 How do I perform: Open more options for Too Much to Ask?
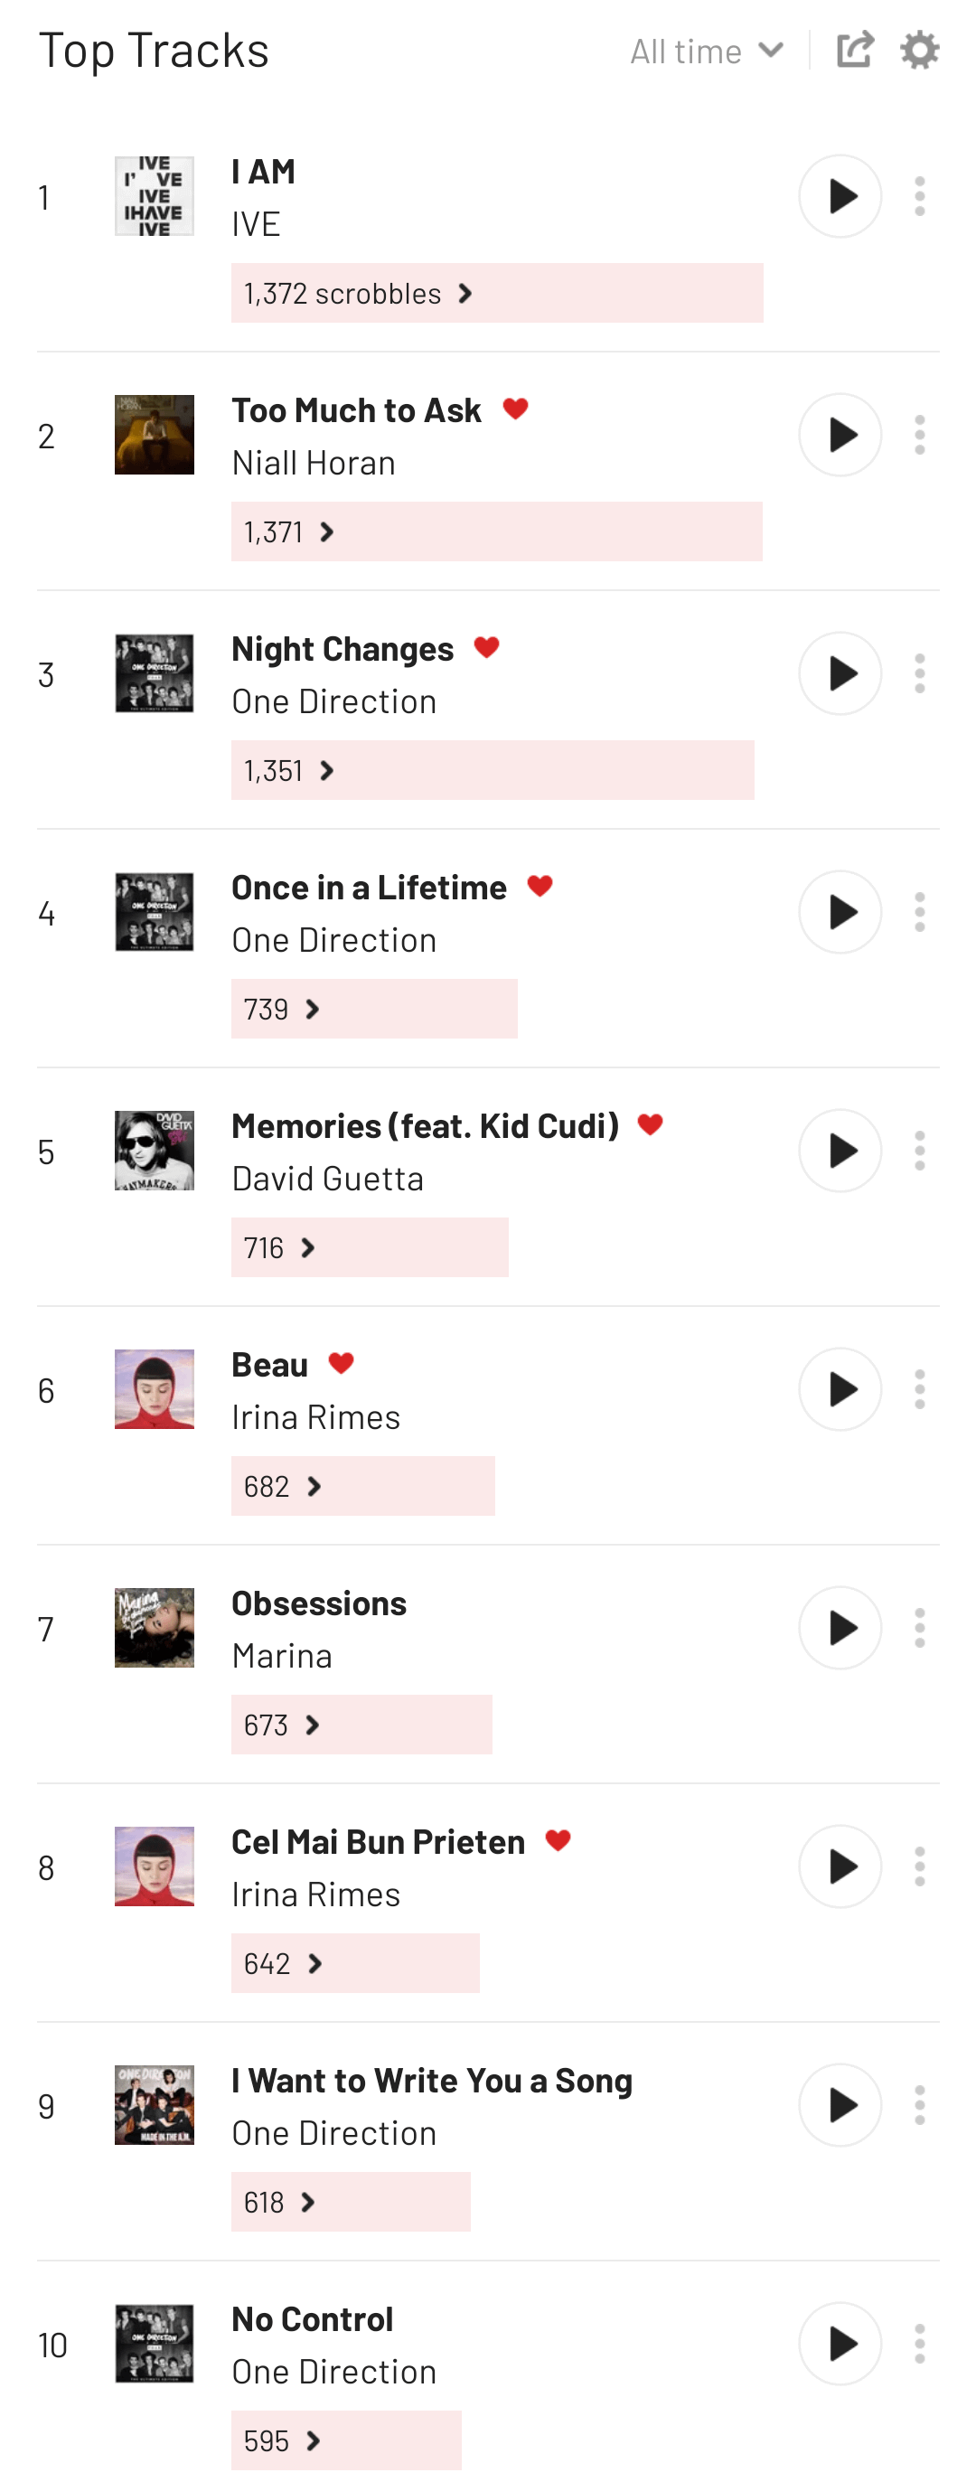919,436
